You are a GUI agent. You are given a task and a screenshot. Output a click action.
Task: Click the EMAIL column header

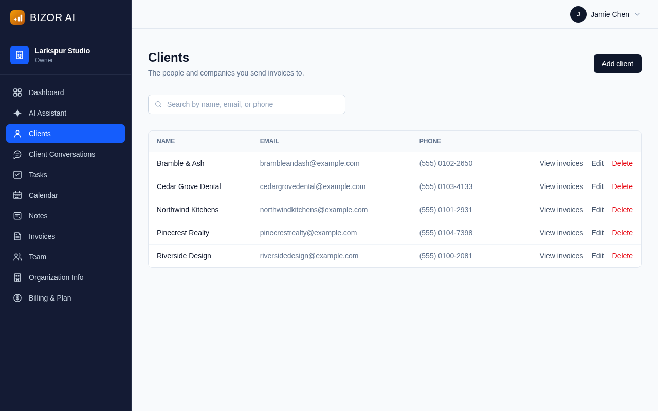(x=269, y=141)
